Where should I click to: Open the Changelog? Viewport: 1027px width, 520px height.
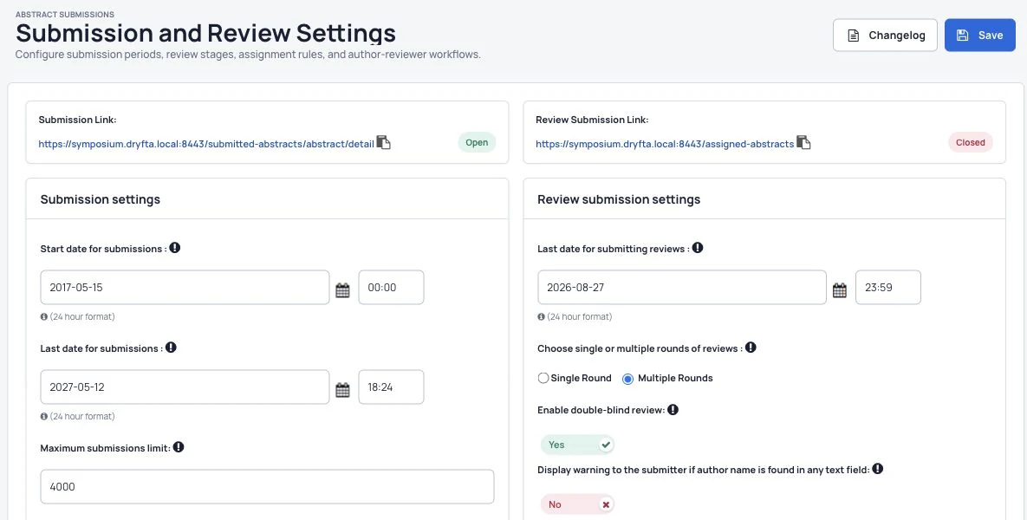click(885, 35)
